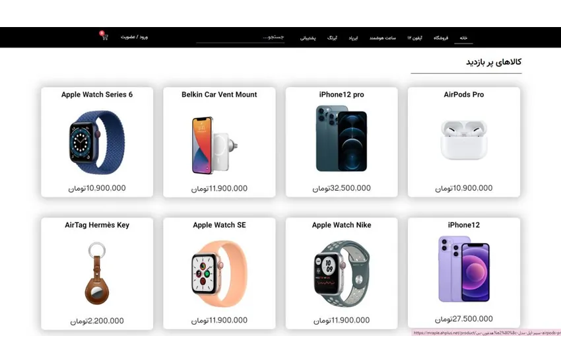The image size is (561, 363).
Task: Click the Apple Watch Nike title
Action: point(341,225)
